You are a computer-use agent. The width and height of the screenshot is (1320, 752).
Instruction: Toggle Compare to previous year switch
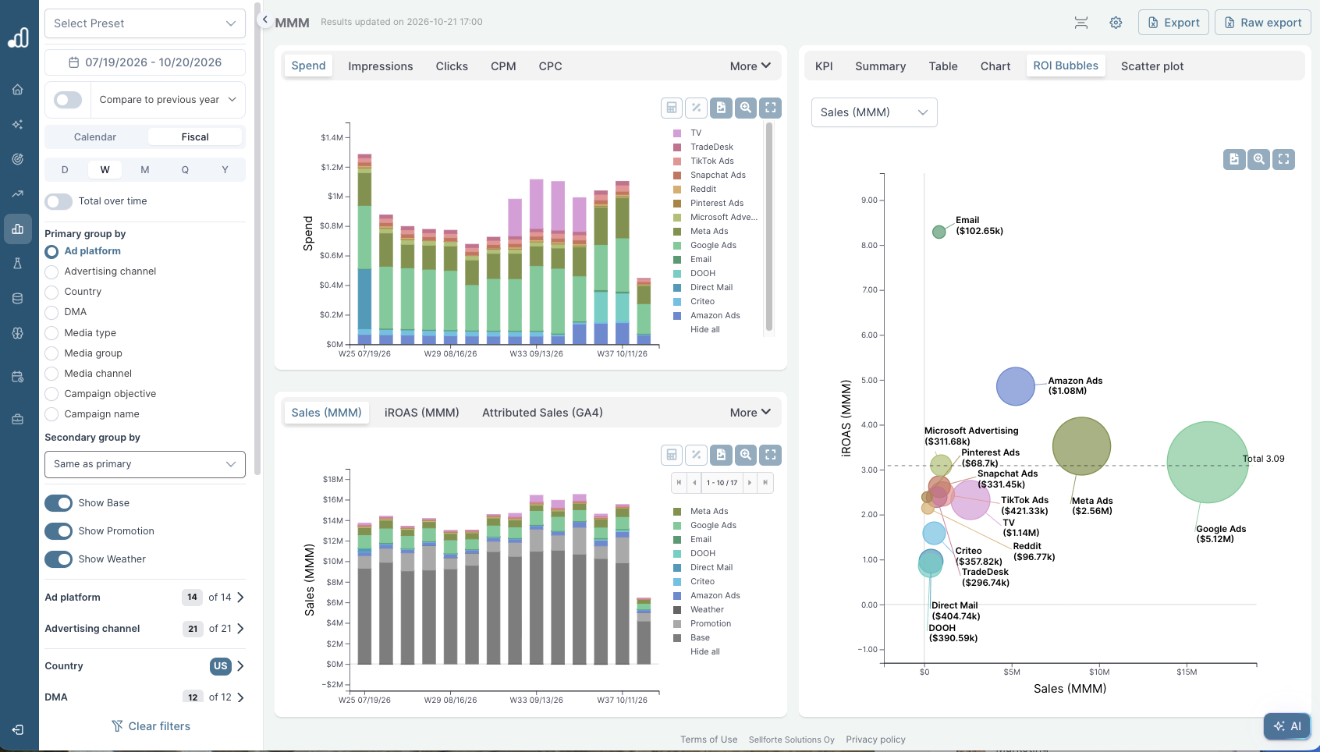point(68,100)
